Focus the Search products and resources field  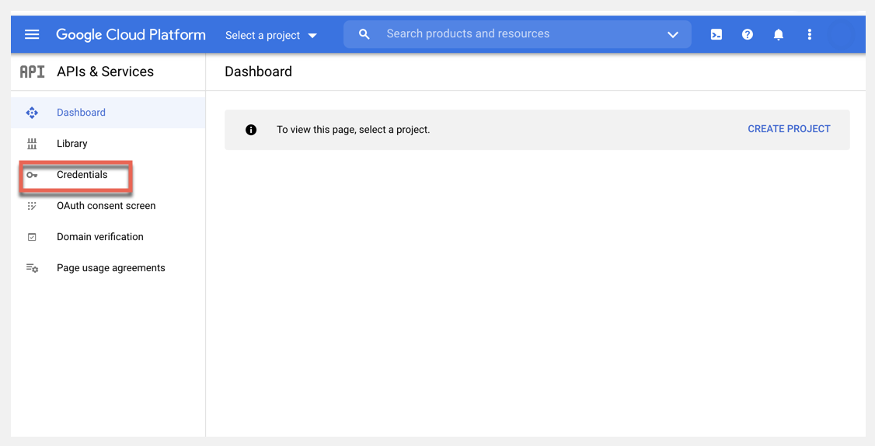click(x=513, y=34)
